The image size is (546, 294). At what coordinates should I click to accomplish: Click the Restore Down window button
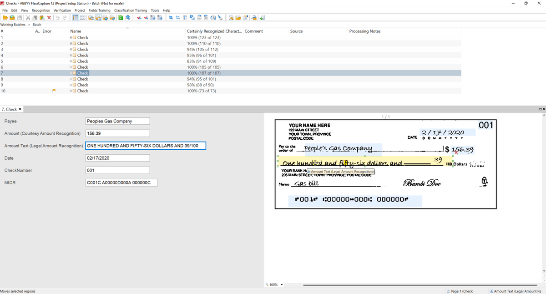pyautogui.click(x=526, y=3)
